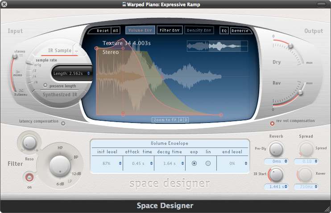Select IR Sample mode
331x213 pixels.
pyautogui.click(x=60, y=50)
